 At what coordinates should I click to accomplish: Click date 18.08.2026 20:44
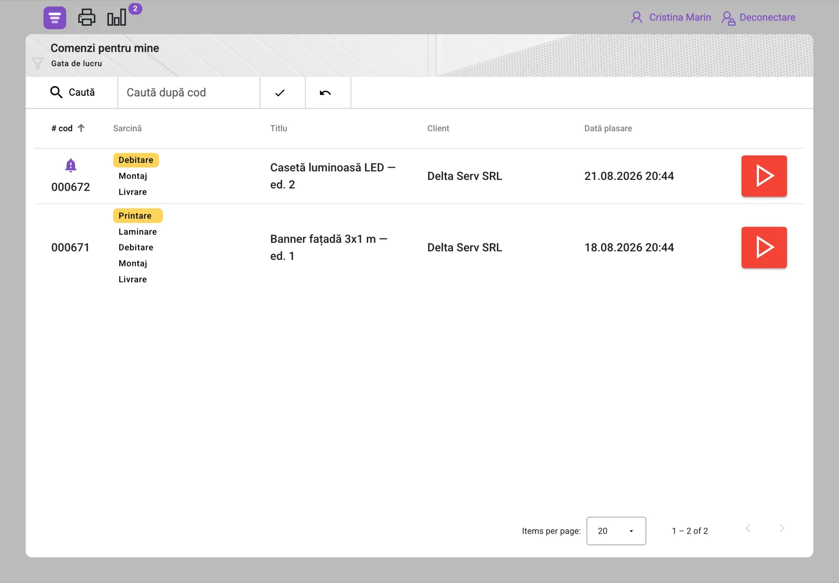coord(629,247)
